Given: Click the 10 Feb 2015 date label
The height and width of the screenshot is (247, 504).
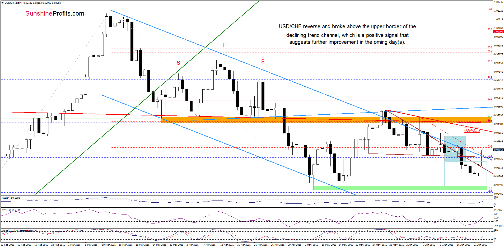Looking at the screenshot, I should point(8,245).
